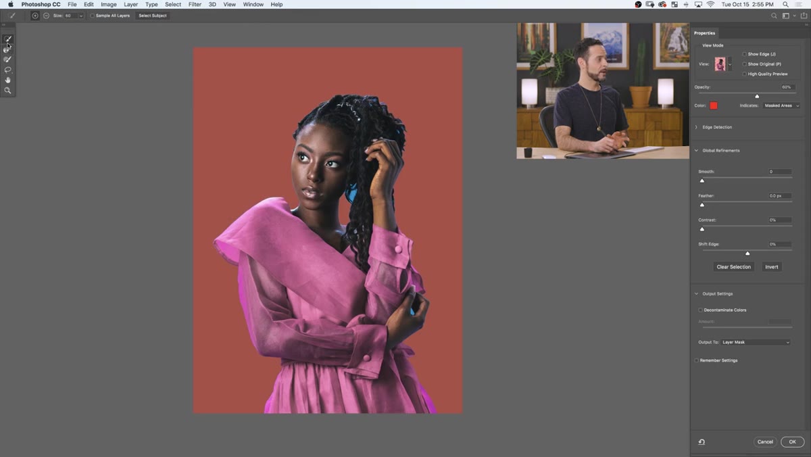This screenshot has height=457, width=811.
Task: Click the Invert button
Action: [x=772, y=267]
